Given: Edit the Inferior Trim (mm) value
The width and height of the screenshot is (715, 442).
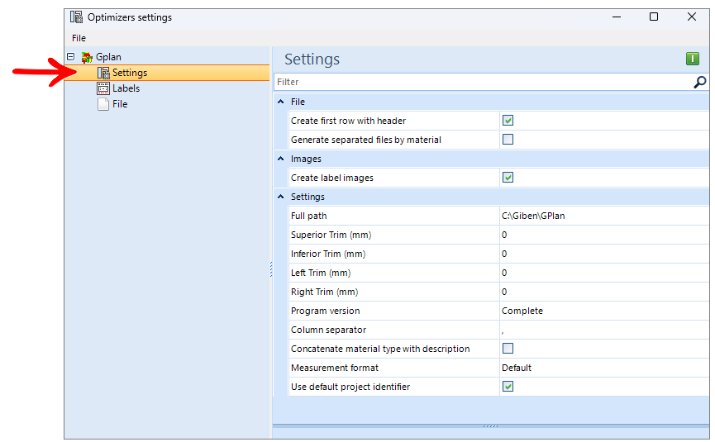Looking at the screenshot, I should tap(603, 254).
